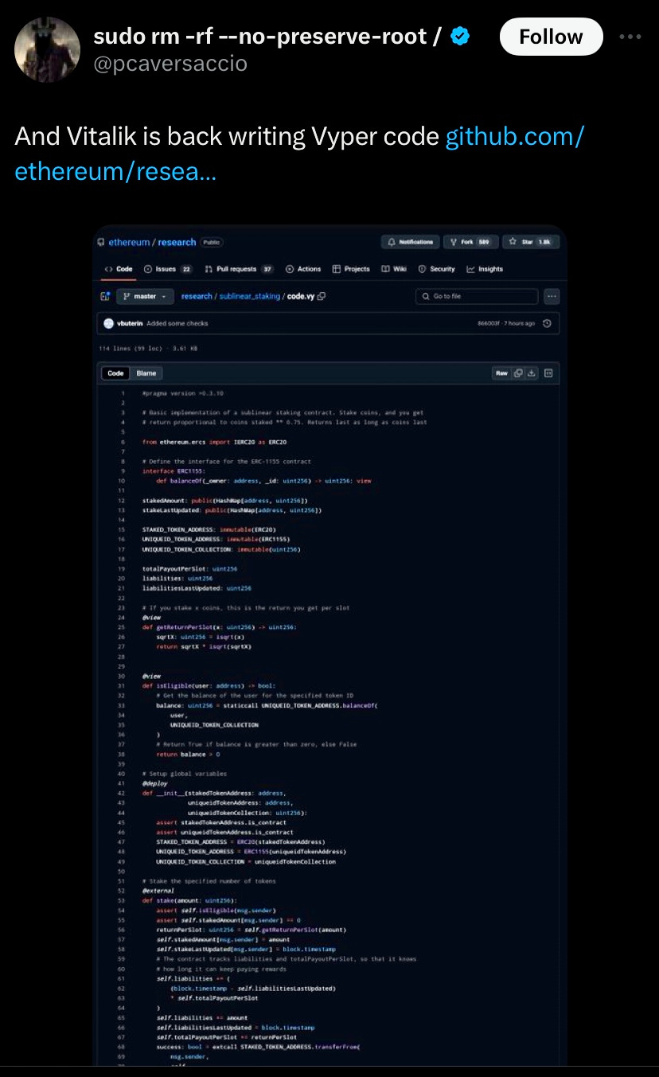
Task: Click the Public repository visibility badge
Action: click(x=212, y=242)
